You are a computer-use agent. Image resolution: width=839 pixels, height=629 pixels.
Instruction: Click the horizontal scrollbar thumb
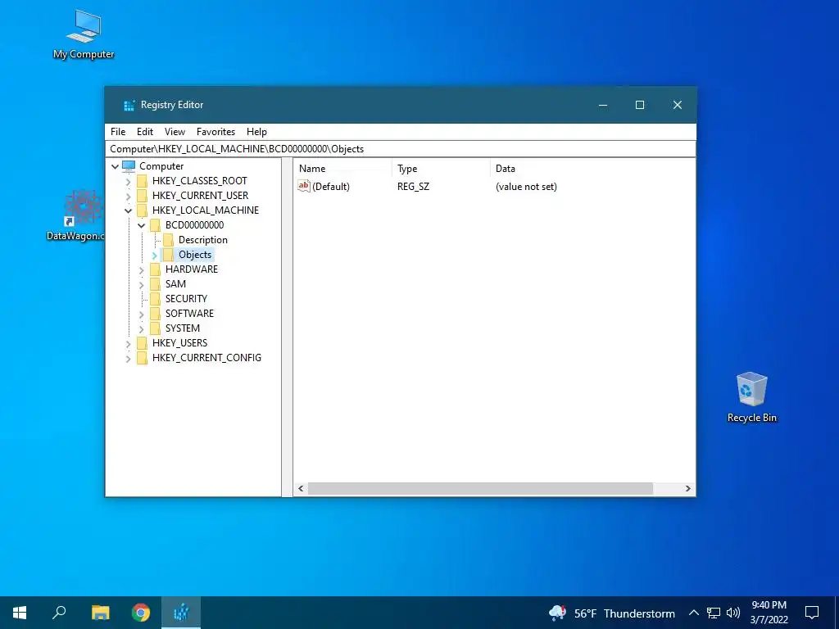[x=480, y=488]
